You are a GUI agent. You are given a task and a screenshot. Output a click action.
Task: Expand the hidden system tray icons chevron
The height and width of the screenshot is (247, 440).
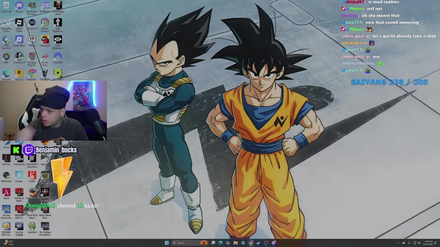coord(398,243)
